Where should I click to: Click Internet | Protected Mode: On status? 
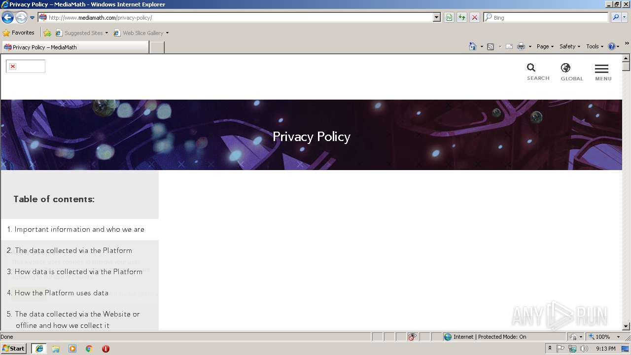pos(485,337)
